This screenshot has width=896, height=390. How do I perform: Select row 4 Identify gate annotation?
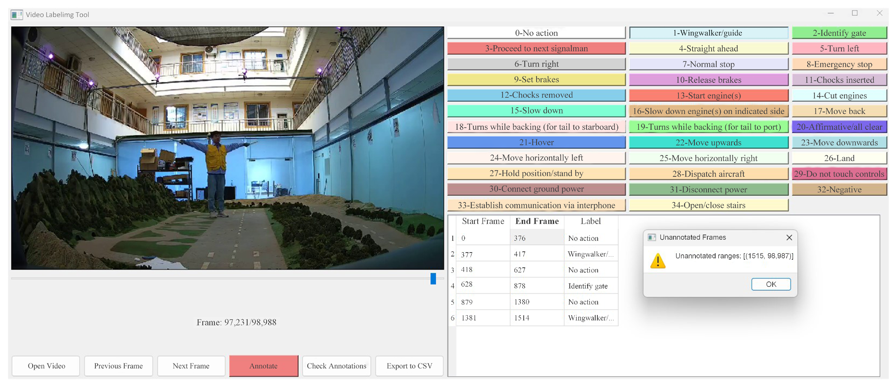587,286
